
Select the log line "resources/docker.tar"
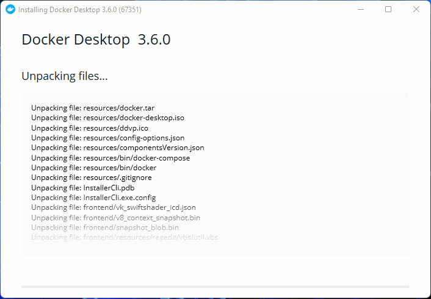pyautogui.click(x=93, y=108)
